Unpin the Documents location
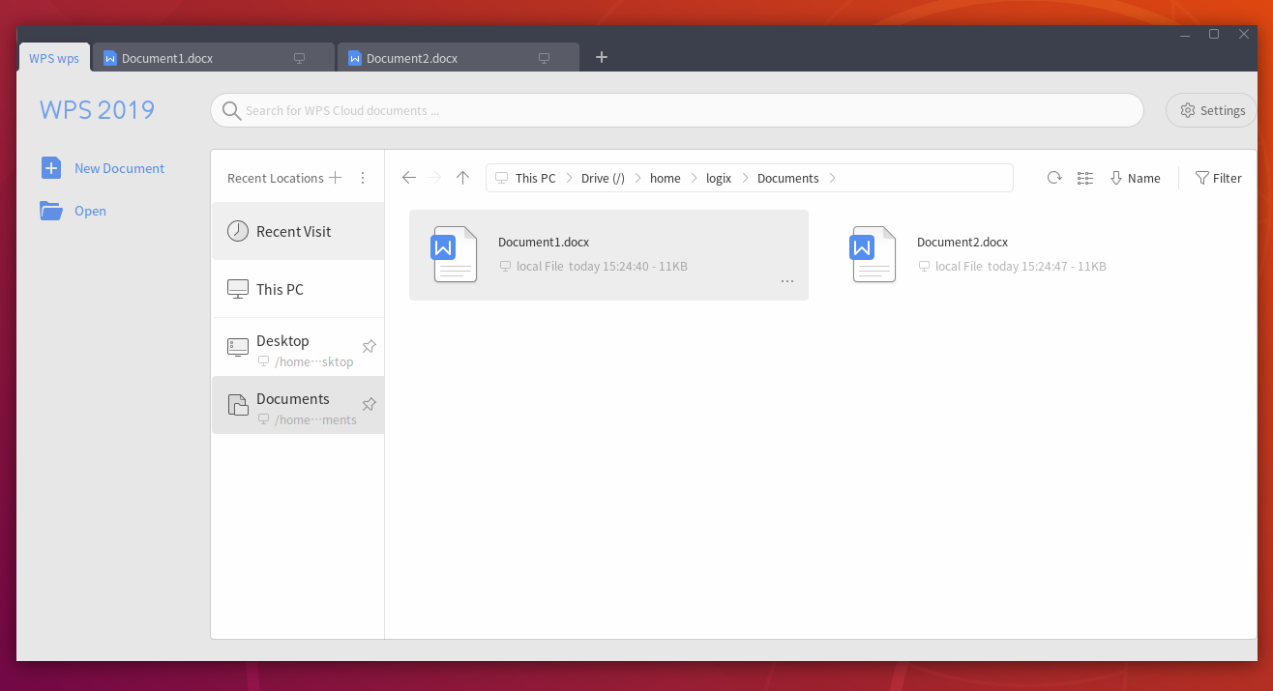Viewport: 1273px width, 691px height. (369, 404)
